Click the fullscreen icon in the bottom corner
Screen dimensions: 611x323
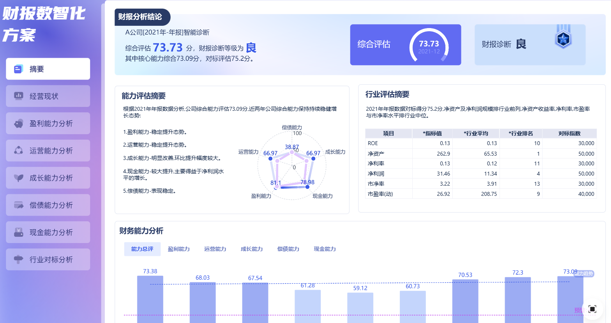pyautogui.click(x=592, y=309)
